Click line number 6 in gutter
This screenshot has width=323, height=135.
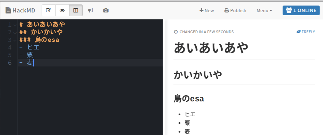[10, 63]
